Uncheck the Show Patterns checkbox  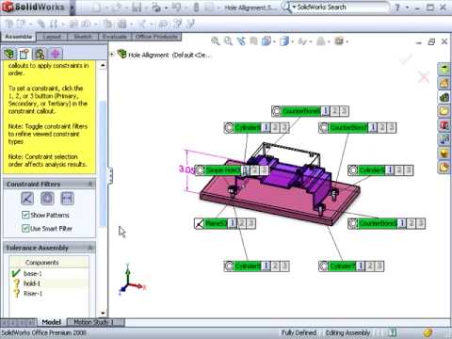(x=25, y=215)
